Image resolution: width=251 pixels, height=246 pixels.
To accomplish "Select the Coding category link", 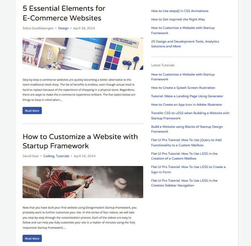I will [49, 156].
